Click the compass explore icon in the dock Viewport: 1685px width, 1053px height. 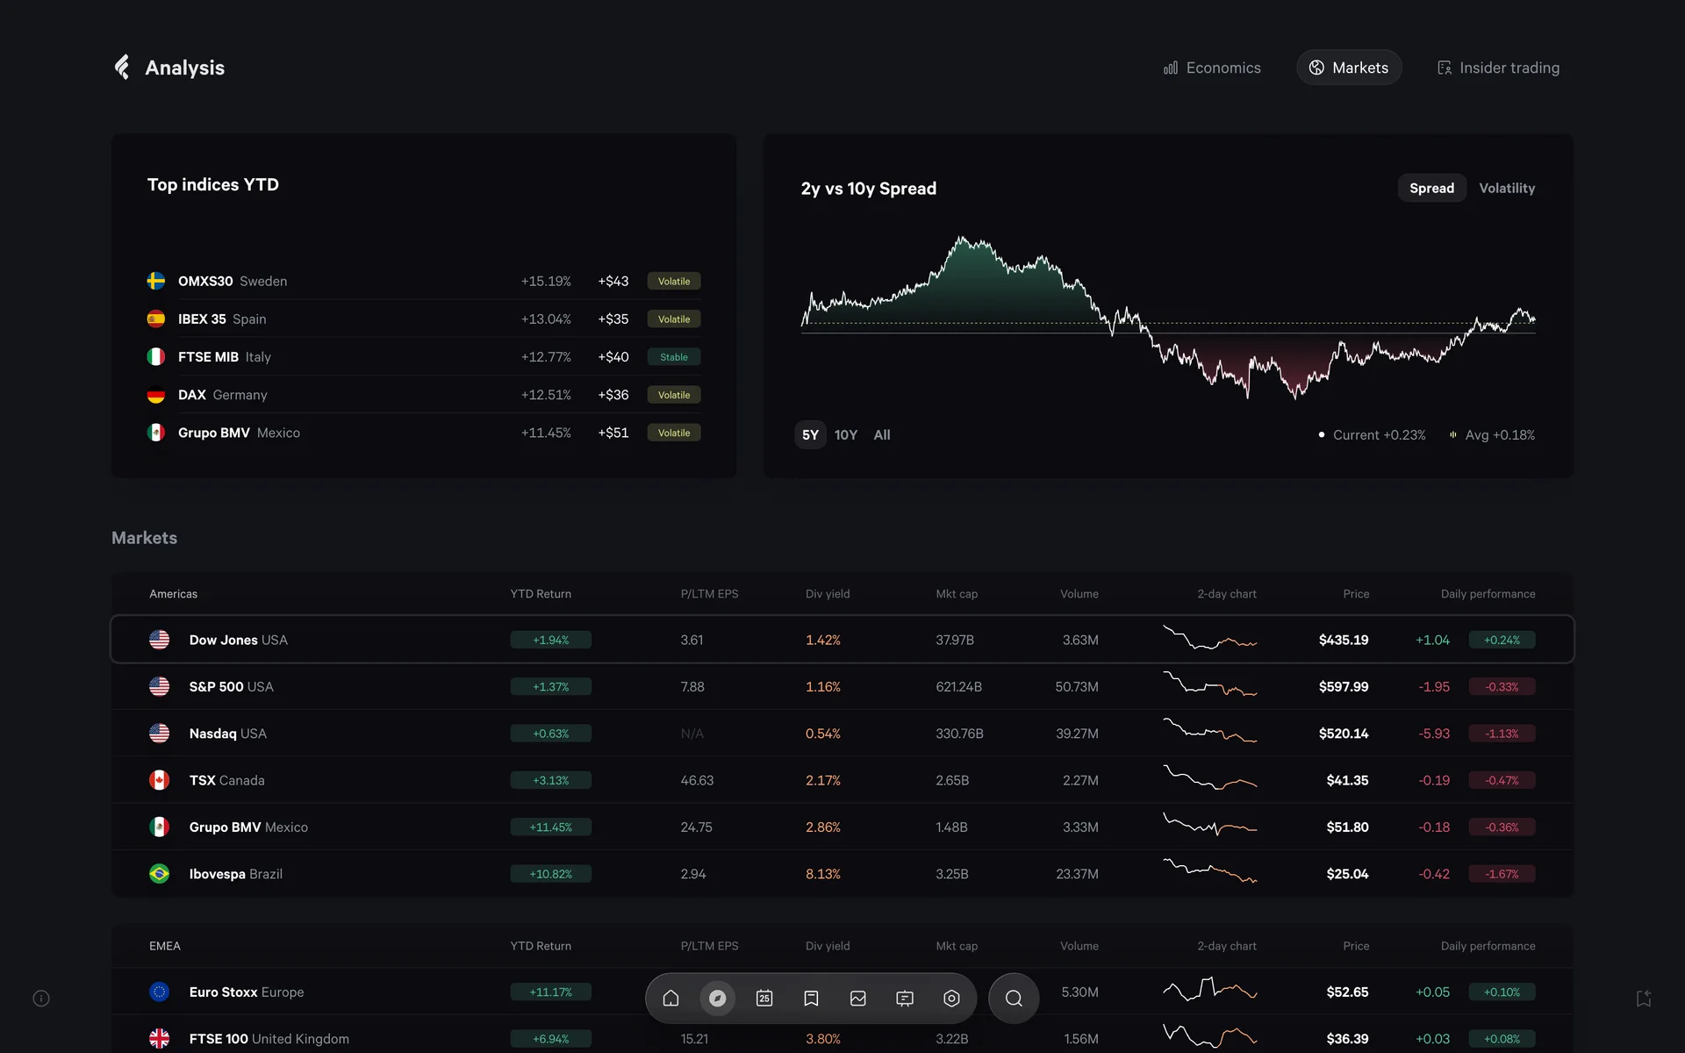717,999
